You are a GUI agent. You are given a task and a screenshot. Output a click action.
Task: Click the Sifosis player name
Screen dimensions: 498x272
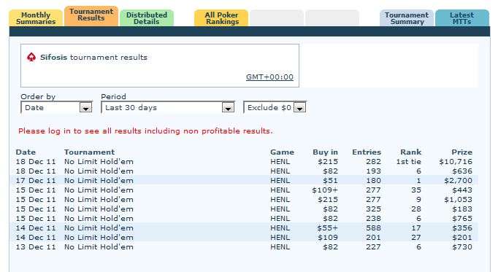click(53, 58)
